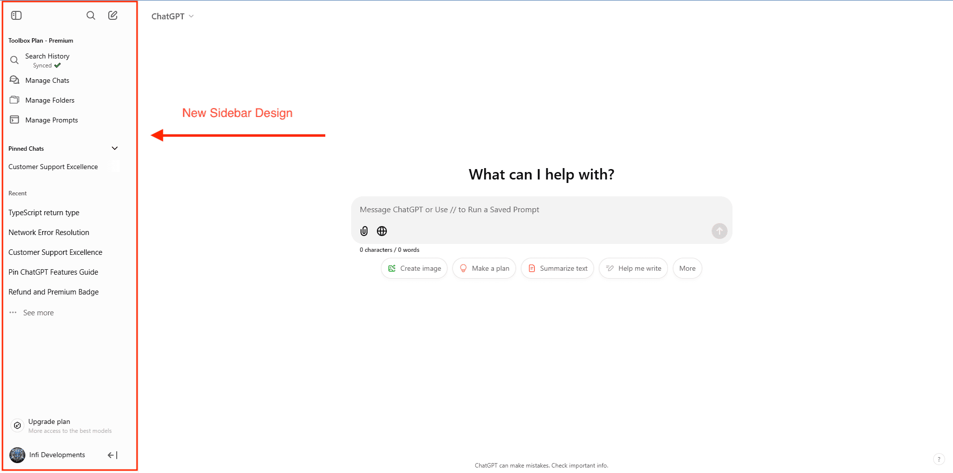Open Manage Folders
The height and width of the screenshot is (473, 953).
click(x=50, y=100)
